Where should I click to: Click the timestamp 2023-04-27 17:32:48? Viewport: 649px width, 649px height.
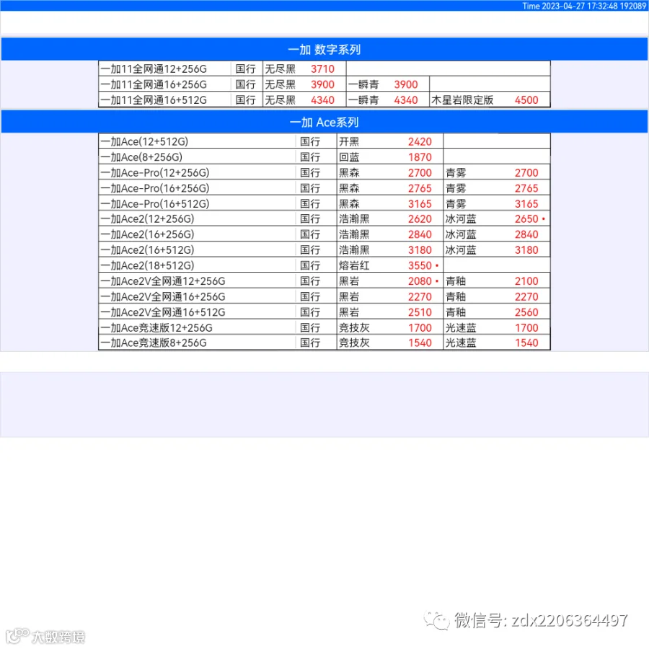[580, 6]
